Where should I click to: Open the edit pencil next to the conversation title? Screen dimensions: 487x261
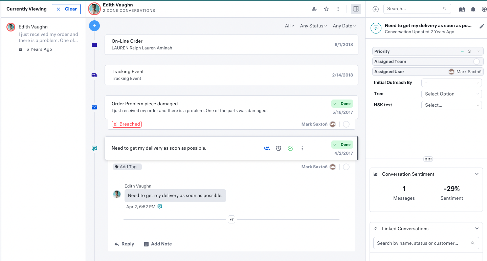tap(482, 26)
